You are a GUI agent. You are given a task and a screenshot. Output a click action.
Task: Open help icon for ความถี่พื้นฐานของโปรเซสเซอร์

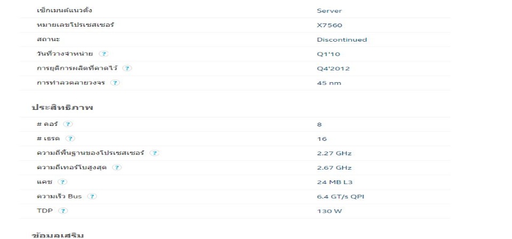coord(155,153)
